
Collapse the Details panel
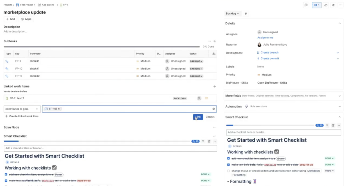(339, 23)
